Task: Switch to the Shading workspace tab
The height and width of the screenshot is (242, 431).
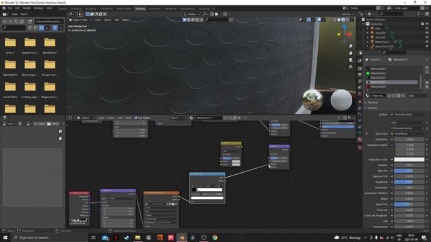Action: tap(140, 9)
